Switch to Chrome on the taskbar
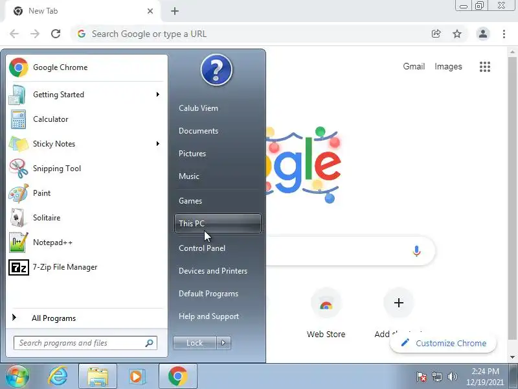This screenshot has height=389, width=518. tap(177, 376)
